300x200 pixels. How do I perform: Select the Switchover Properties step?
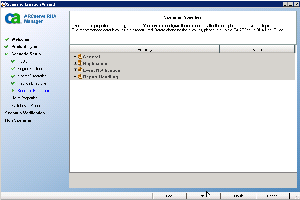tap(28, 105)
